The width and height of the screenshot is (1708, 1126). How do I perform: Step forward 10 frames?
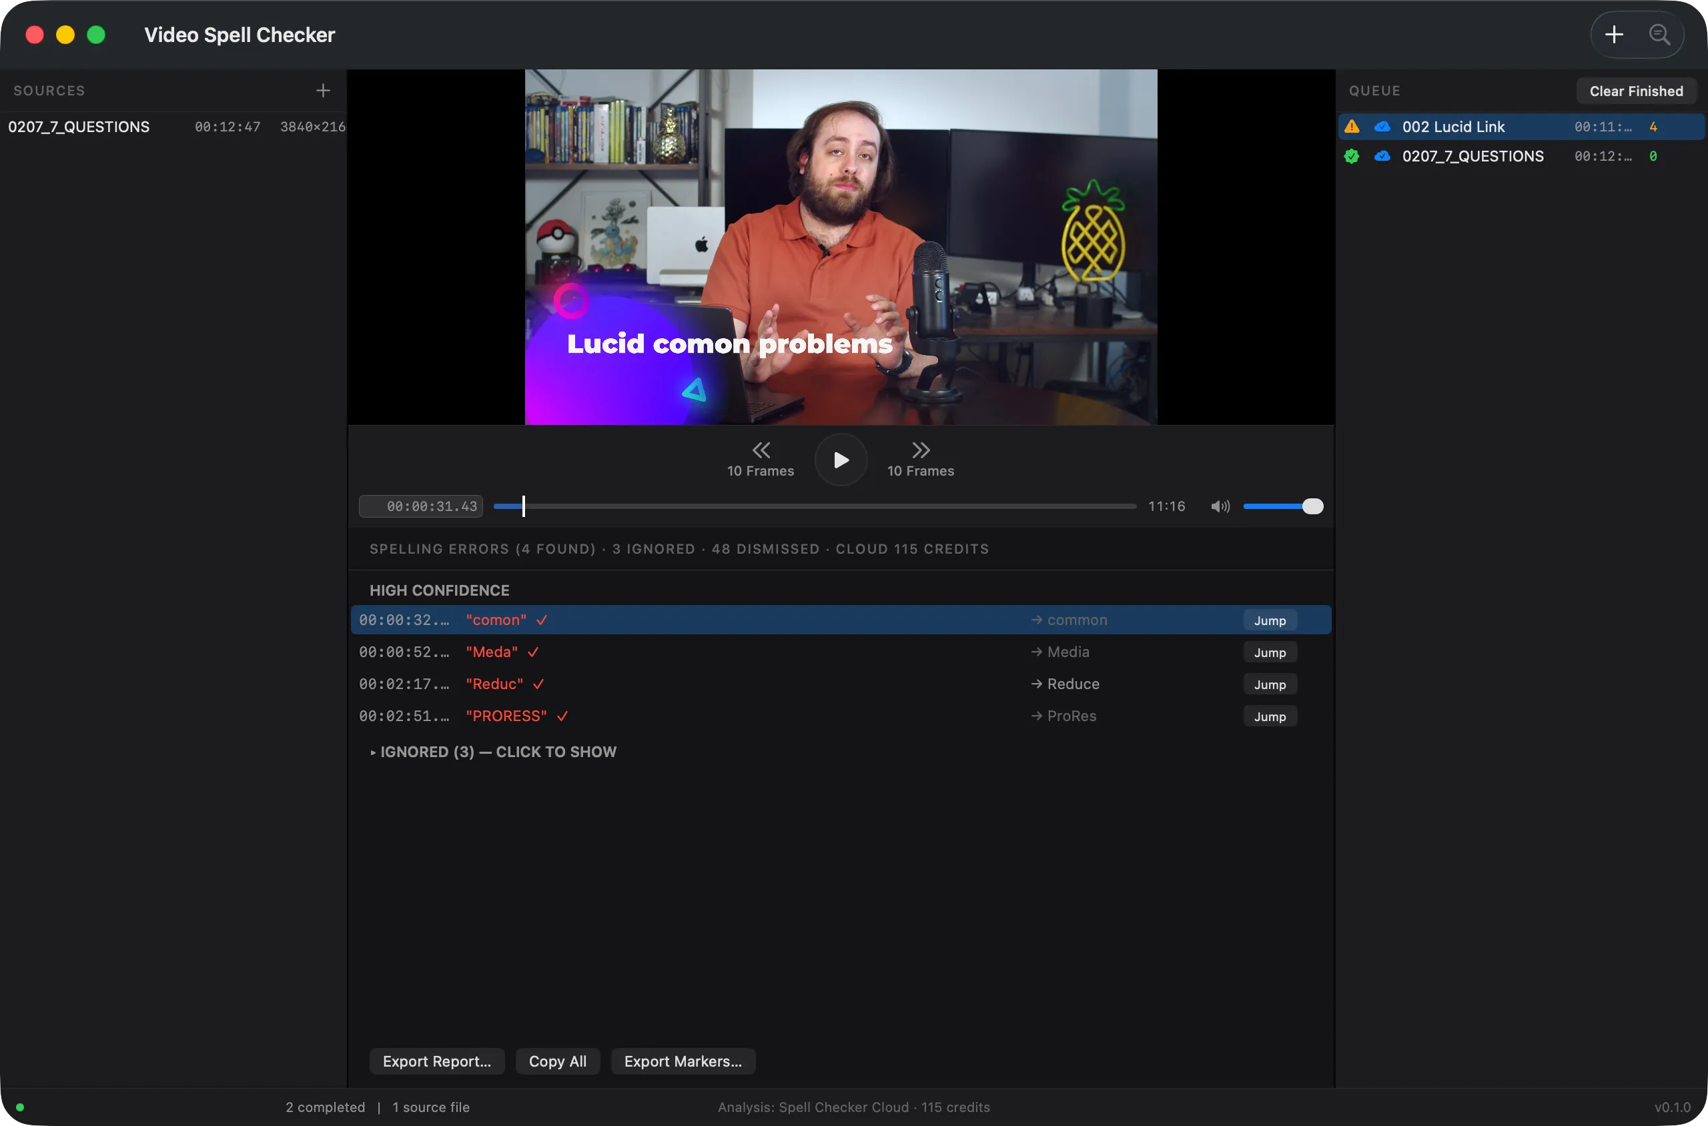pyautogui.click(x=921, y=460)
